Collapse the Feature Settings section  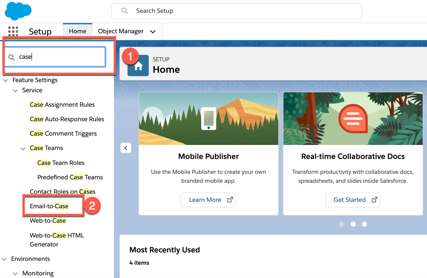pos(5,80)
